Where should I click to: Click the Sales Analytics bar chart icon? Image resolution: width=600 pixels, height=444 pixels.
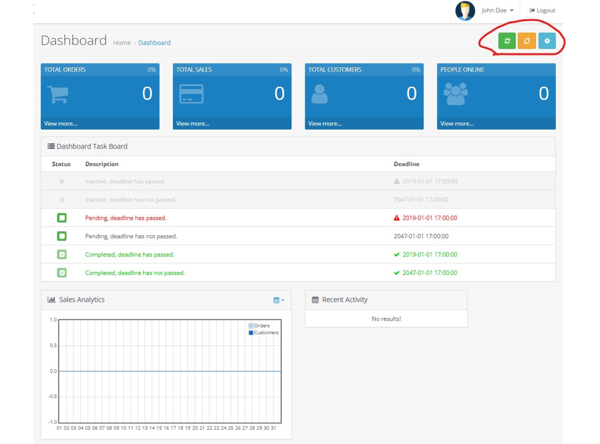pos(52,299)
